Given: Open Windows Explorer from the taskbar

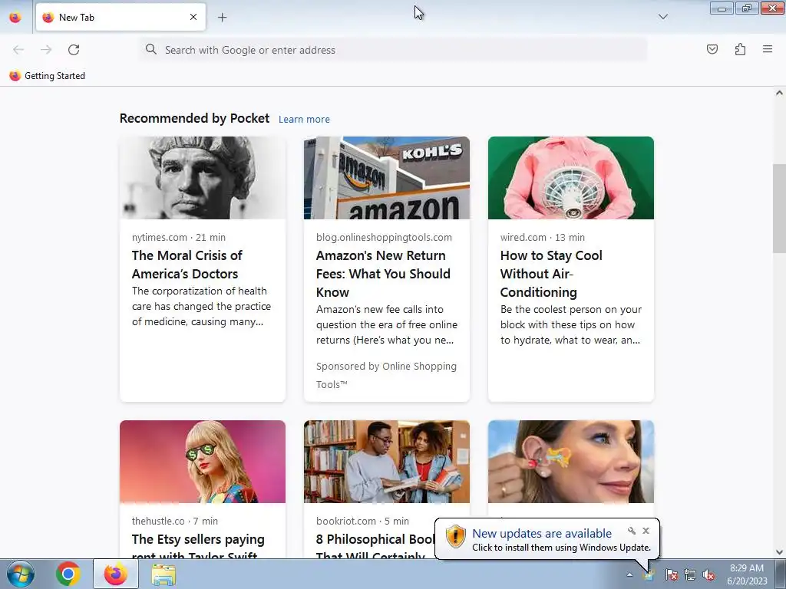Looking at the screenshot, I should (163, 575).
